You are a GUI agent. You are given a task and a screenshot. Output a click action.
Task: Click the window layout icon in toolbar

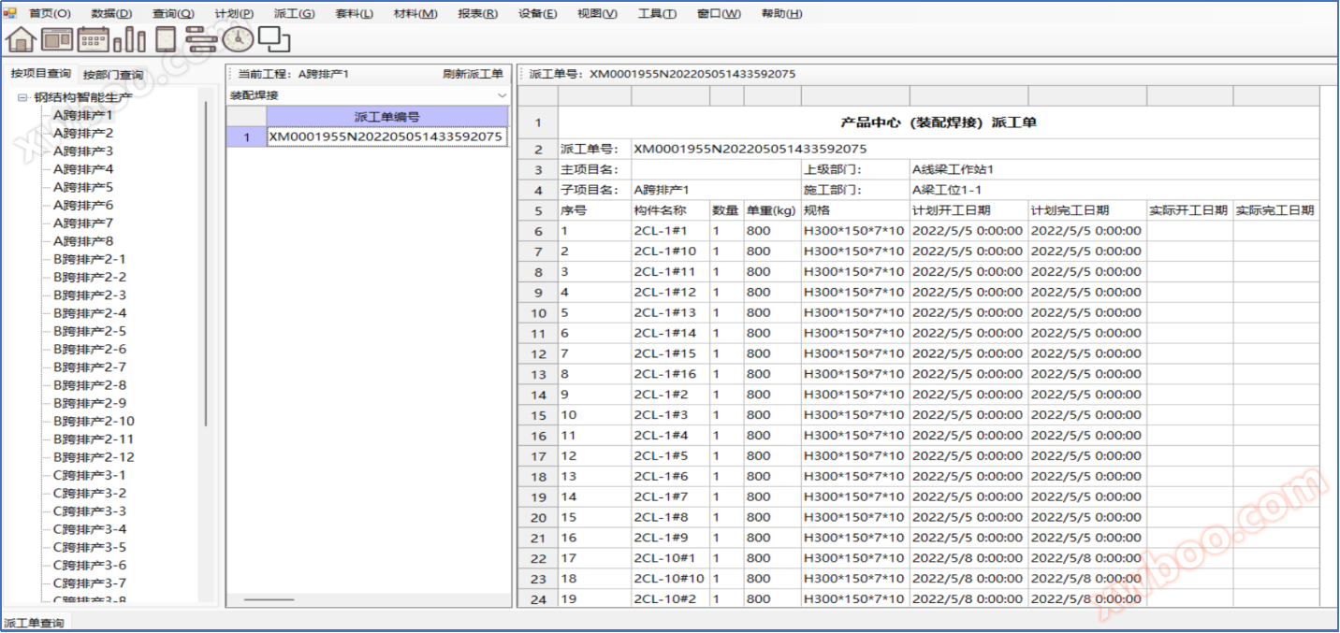[x=57, y=39]
